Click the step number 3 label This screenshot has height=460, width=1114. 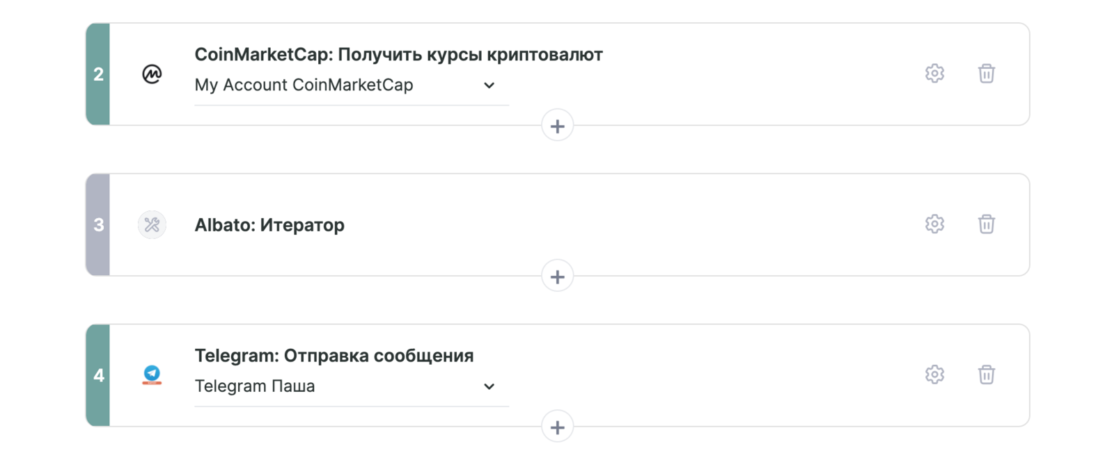point(98,224)
